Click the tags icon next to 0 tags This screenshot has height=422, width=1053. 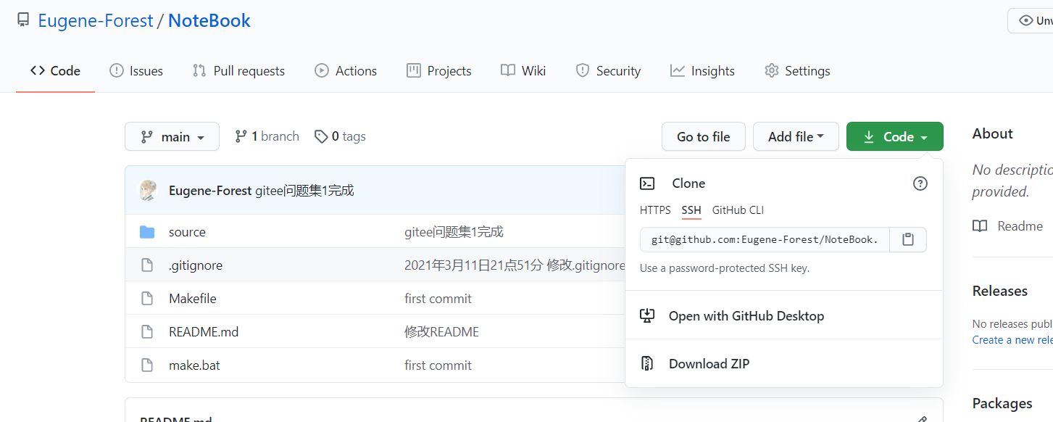click(x=321, y=136)
